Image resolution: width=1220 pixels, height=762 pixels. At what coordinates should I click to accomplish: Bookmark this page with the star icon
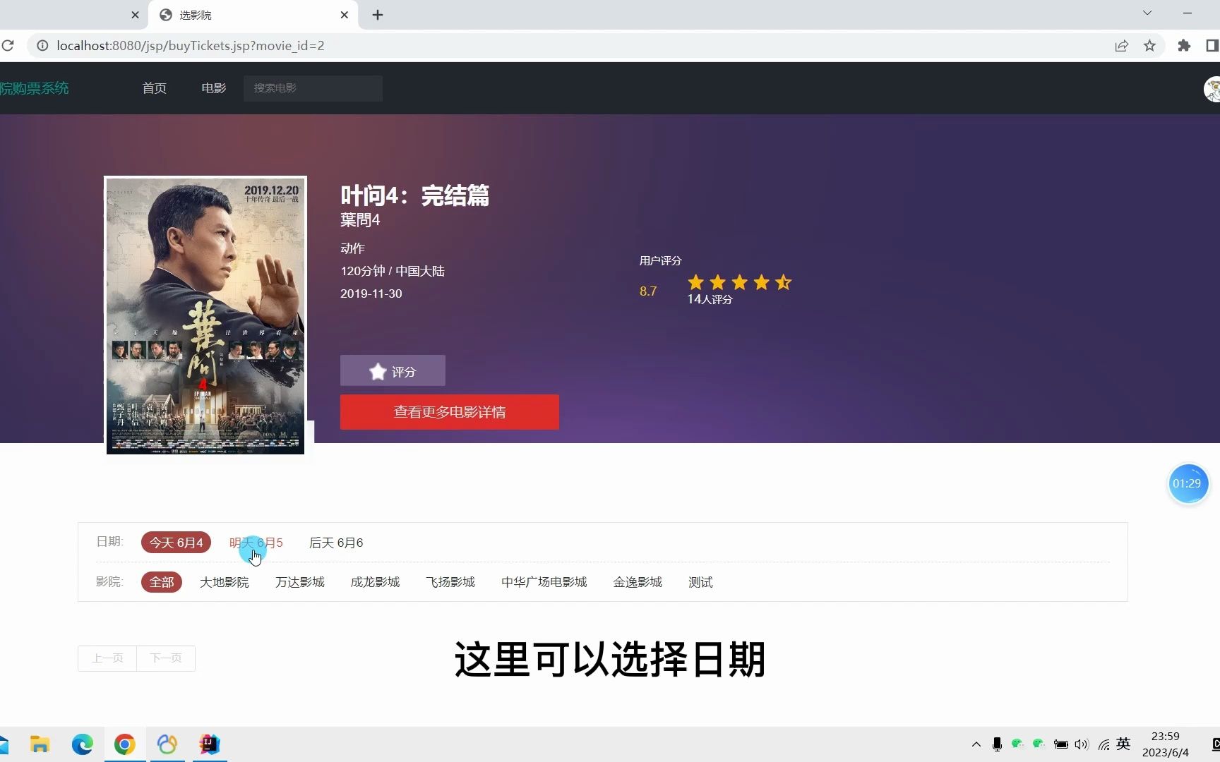pos(1149,46)
